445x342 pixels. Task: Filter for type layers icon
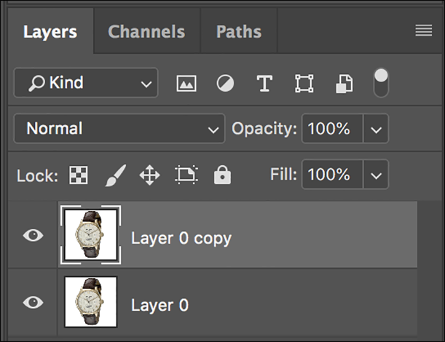tap(264, 83)
